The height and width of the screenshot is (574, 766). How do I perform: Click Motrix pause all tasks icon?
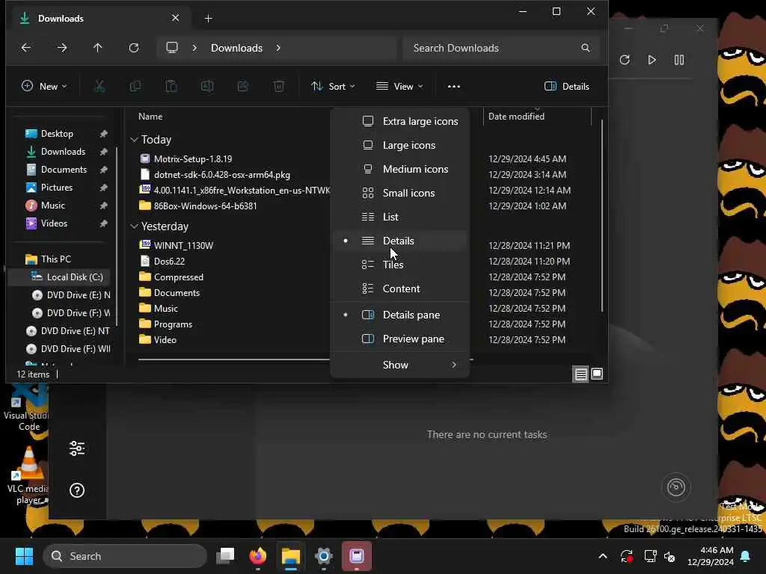pos(679,60)
